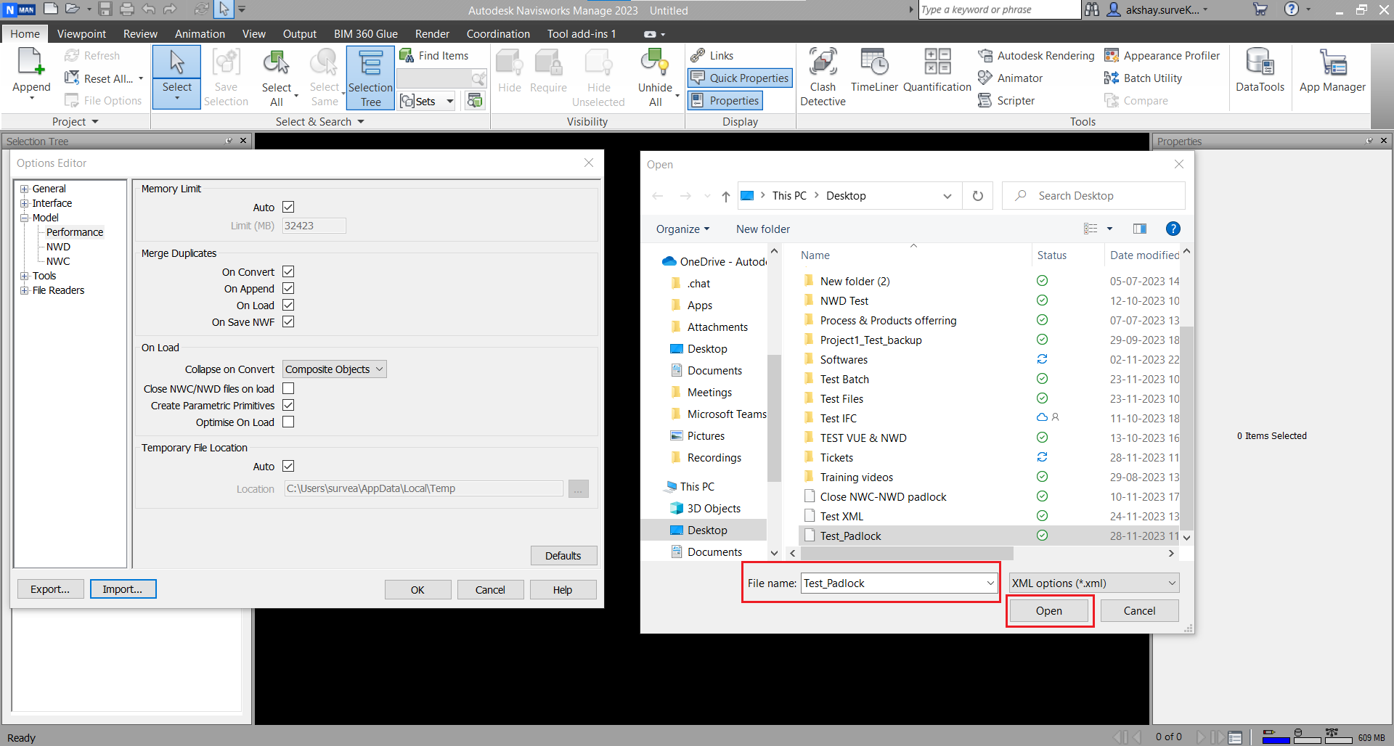Open the Organize menu dropdown
Screen dimensions: 1394x746
pos(682,229)
